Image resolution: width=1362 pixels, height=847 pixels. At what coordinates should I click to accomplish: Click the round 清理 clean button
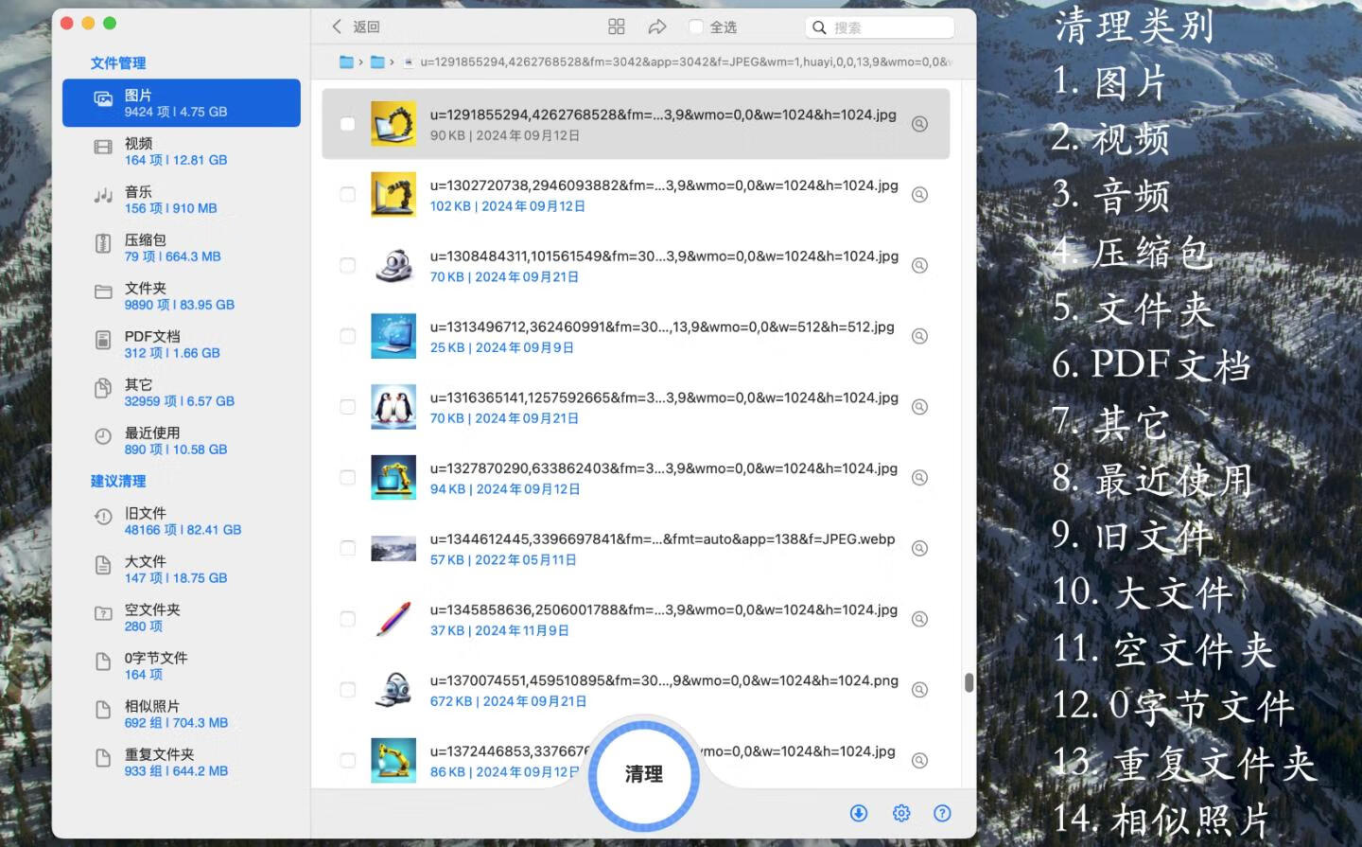point(643,774)
